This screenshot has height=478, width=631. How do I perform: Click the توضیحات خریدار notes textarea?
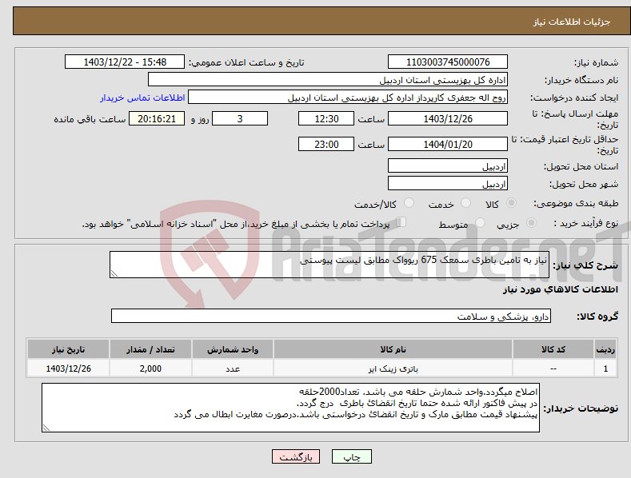tap(290, 408)
